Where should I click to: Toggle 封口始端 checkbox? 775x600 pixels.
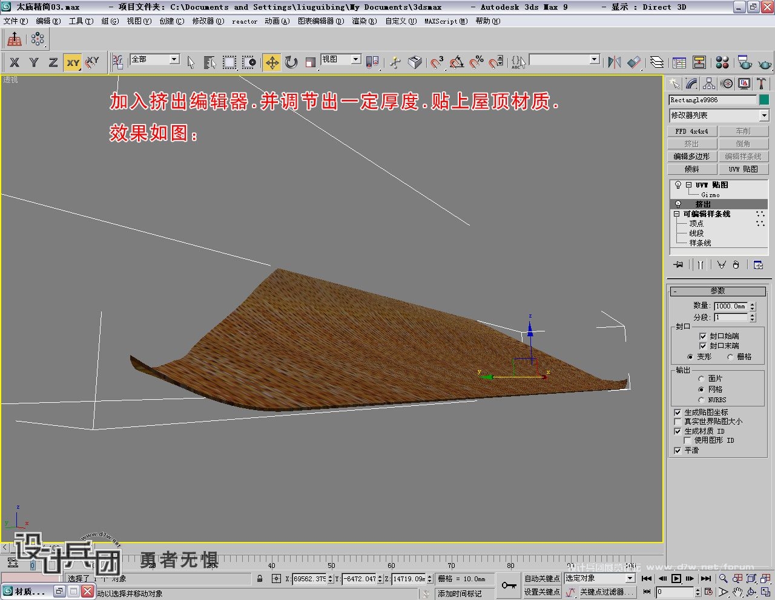click(x=703, y=336)
